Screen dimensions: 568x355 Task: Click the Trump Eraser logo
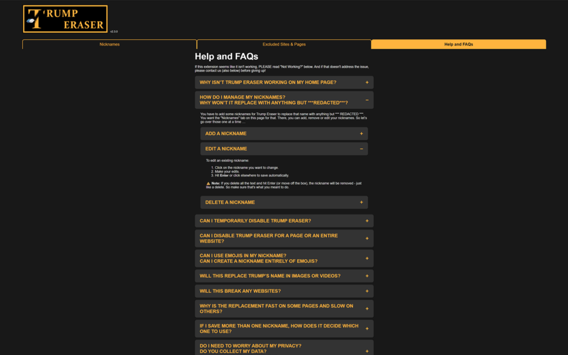point(65,19)
